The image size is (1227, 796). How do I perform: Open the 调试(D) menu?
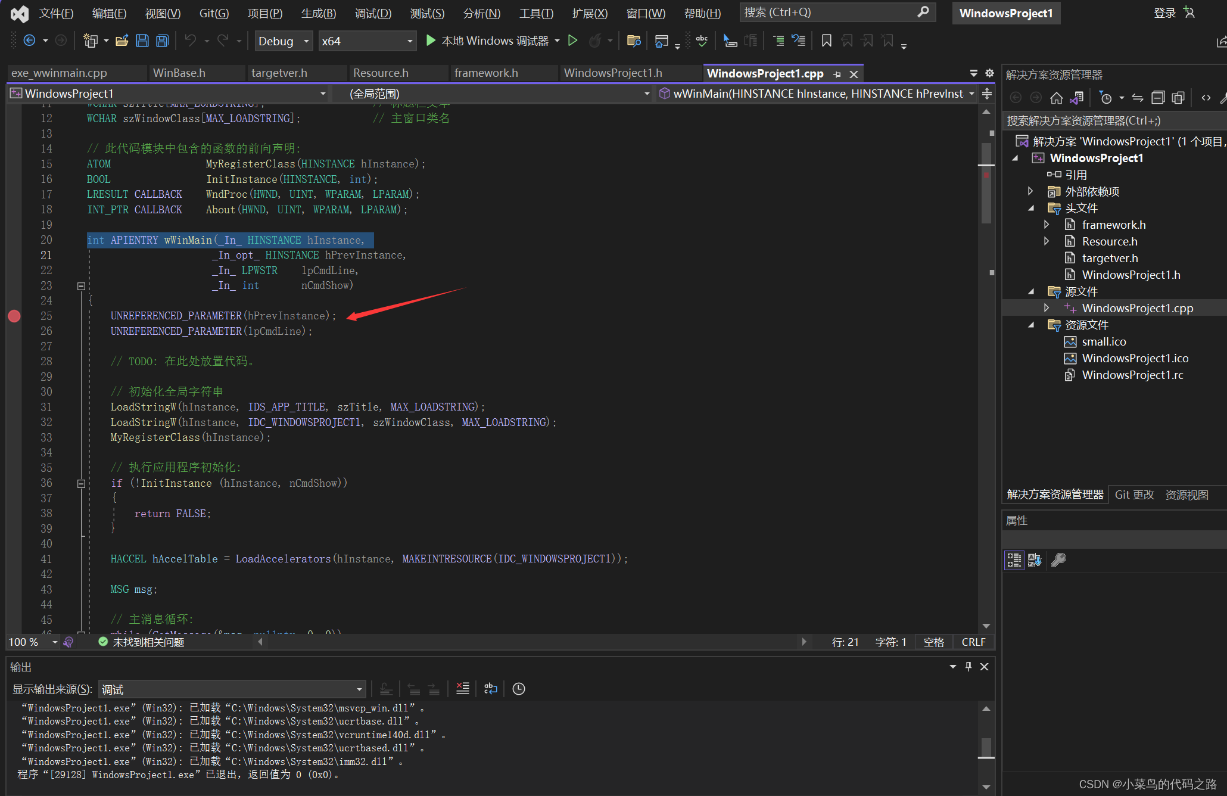click(x=373, y=13)
